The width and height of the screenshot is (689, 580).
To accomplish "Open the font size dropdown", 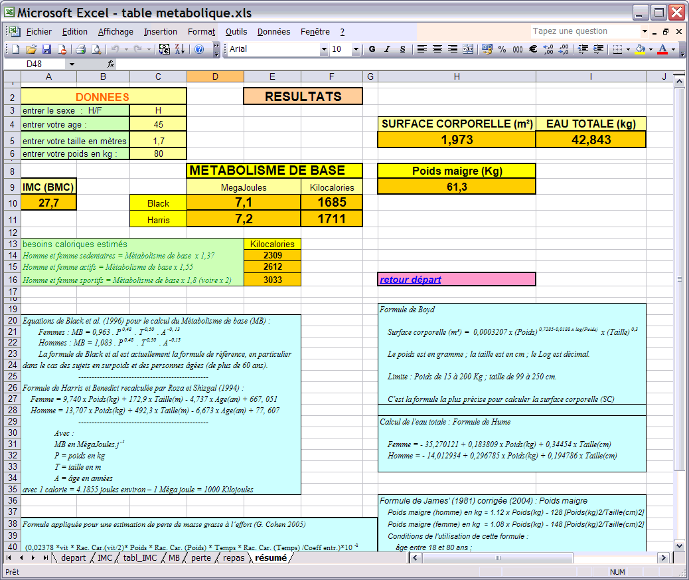I will pos(356,49).
